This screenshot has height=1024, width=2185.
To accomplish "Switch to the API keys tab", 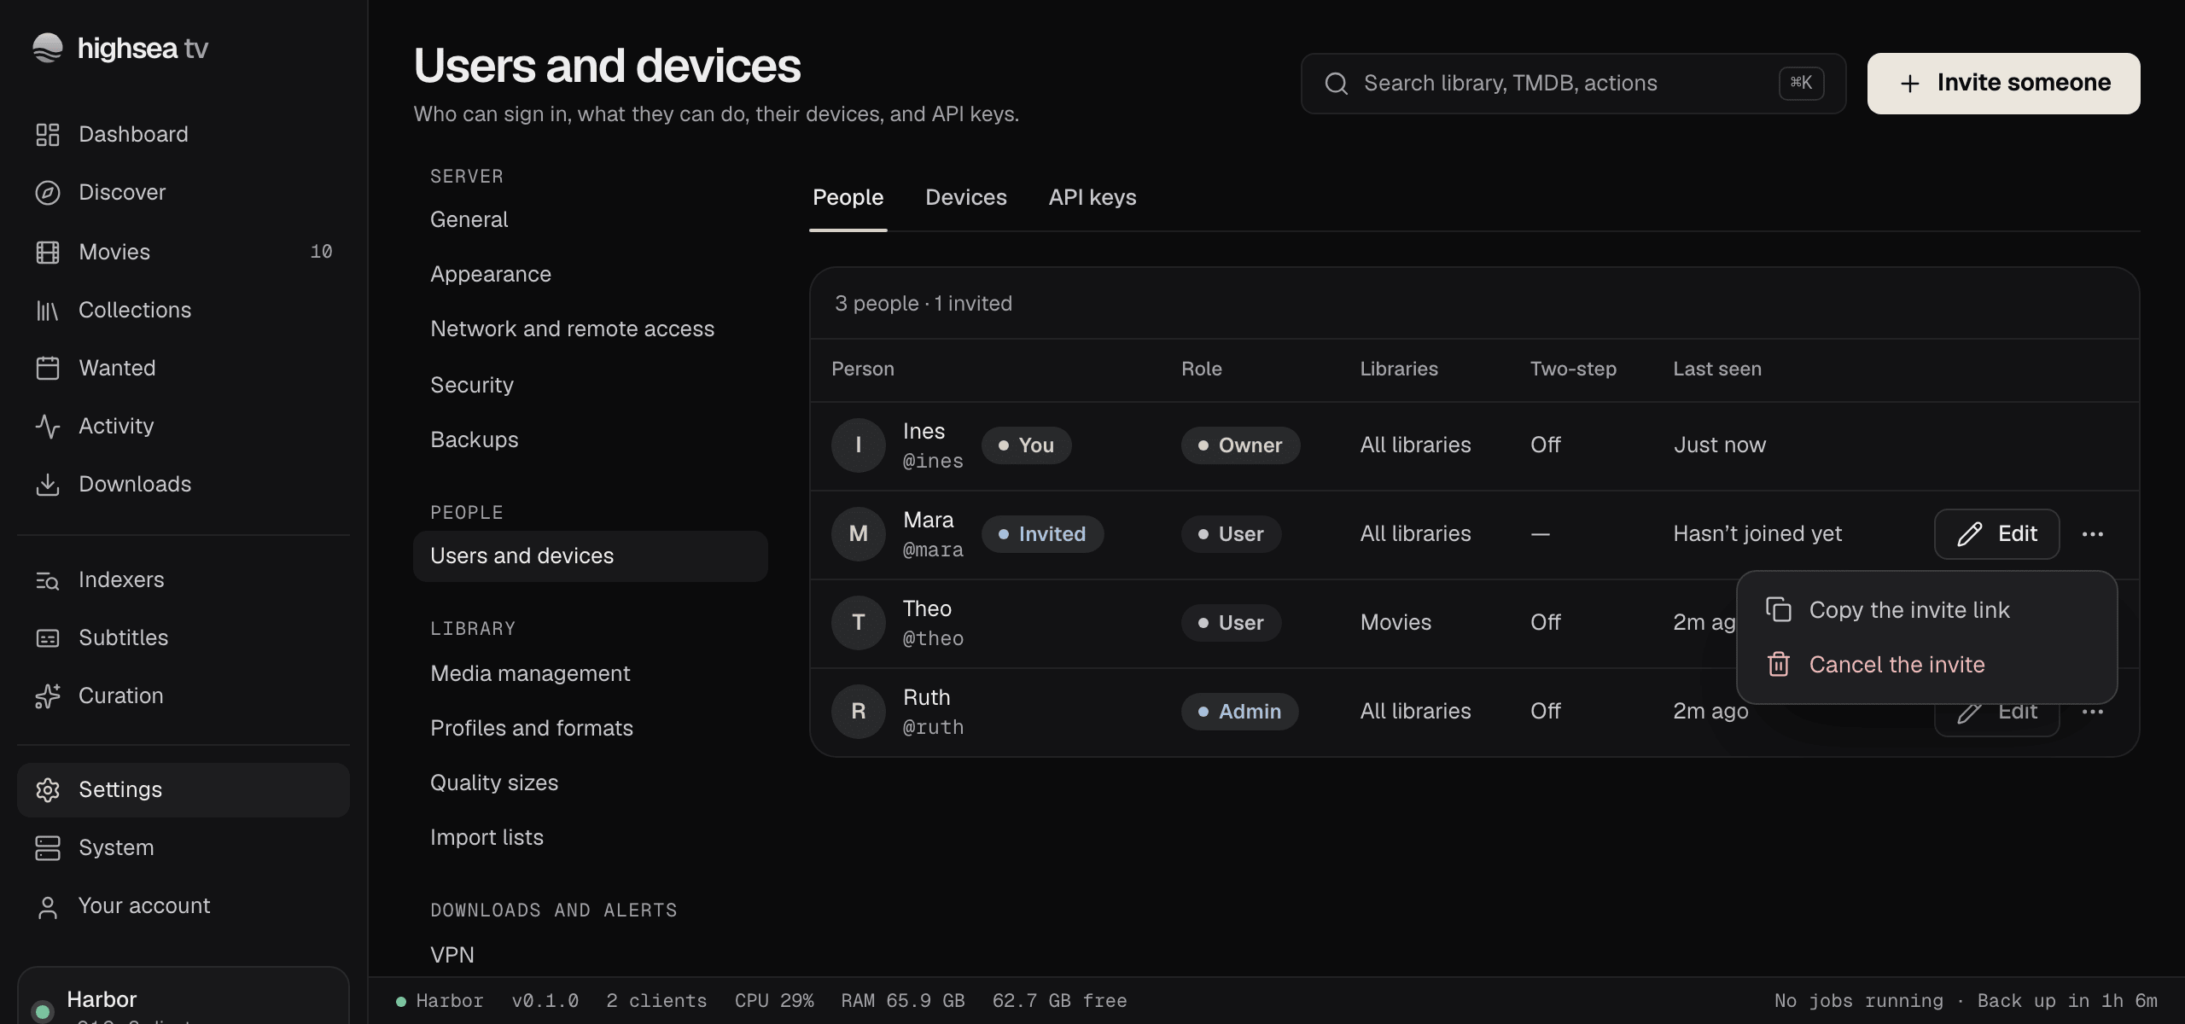I will coord(1092,198).
